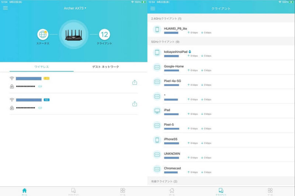Image resolution: width=295 pixels, height=196 pixels.
Task: Open Pixel-4a-5G client entry
Action: coord(221,82)
